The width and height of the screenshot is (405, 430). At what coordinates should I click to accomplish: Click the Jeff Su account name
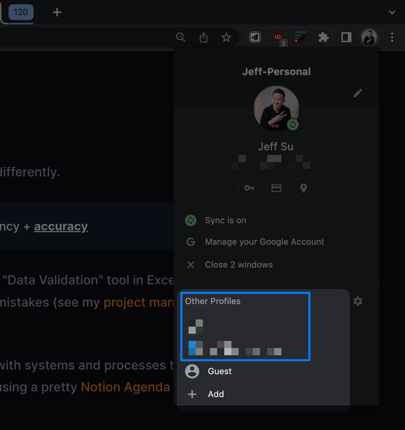pyautogui.click(x=276, y=146)
